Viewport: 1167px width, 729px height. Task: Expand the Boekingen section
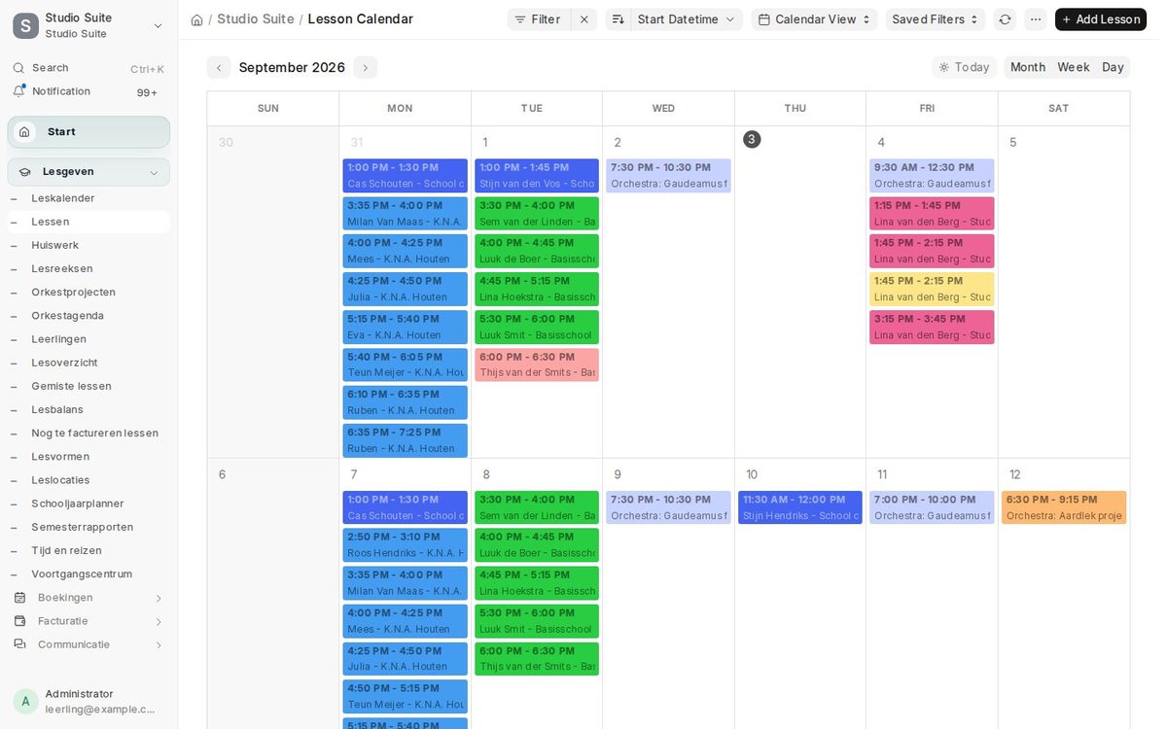click(x=88, y=598)
